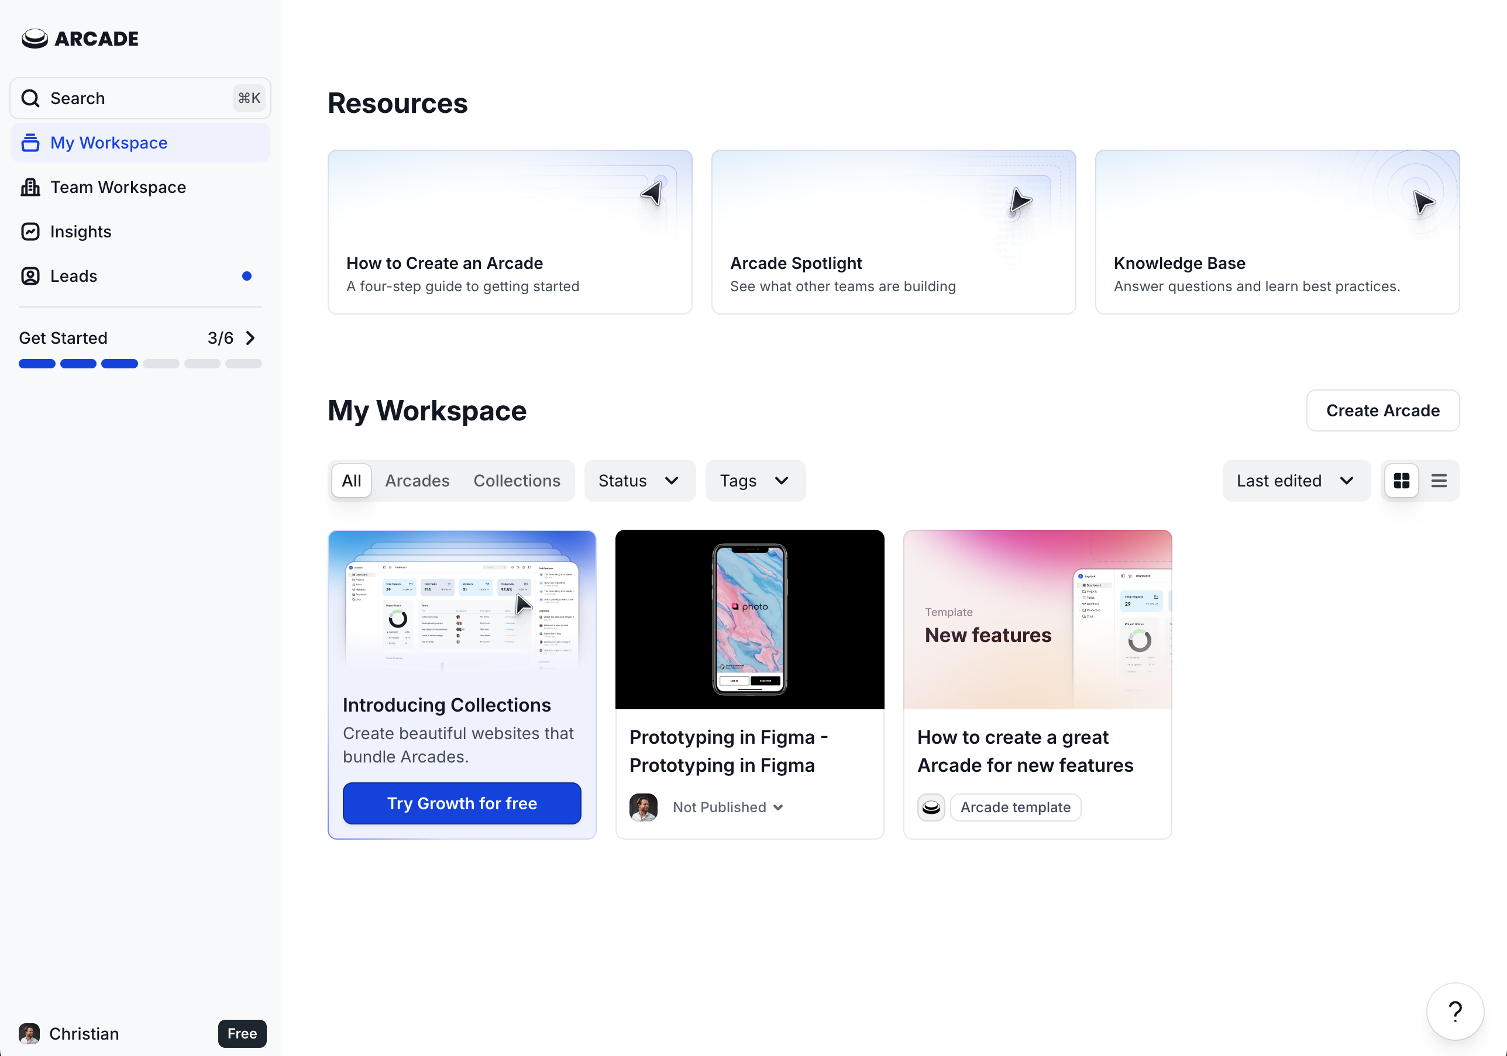
Task: Click the My Workspace sidebar icon
Action: 31,142
